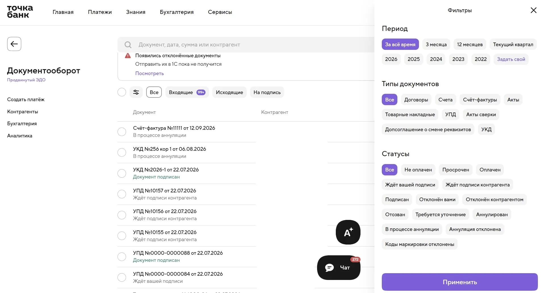
Task: Open the Главная menu
Action: click(63, 12)
